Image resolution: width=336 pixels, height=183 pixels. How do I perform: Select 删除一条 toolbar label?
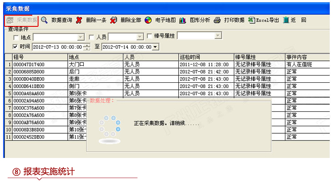pos(96,20)
